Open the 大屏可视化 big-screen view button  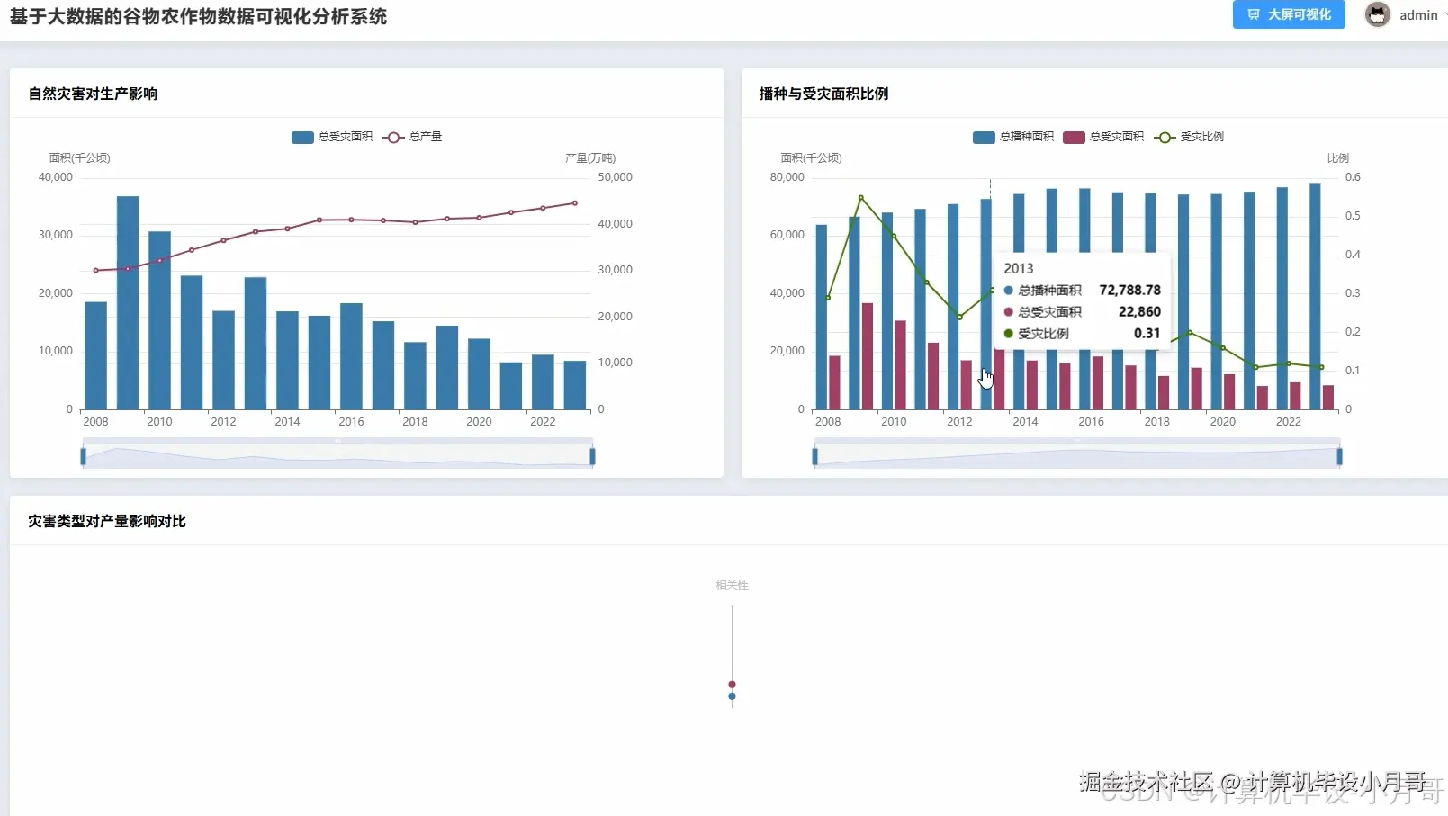pos(1289,14)
